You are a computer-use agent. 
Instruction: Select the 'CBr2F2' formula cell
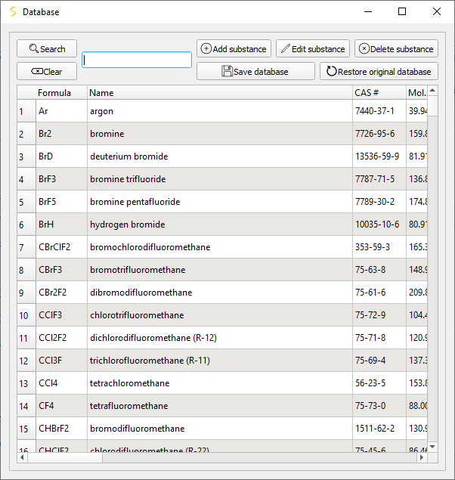tap(61, 293)
